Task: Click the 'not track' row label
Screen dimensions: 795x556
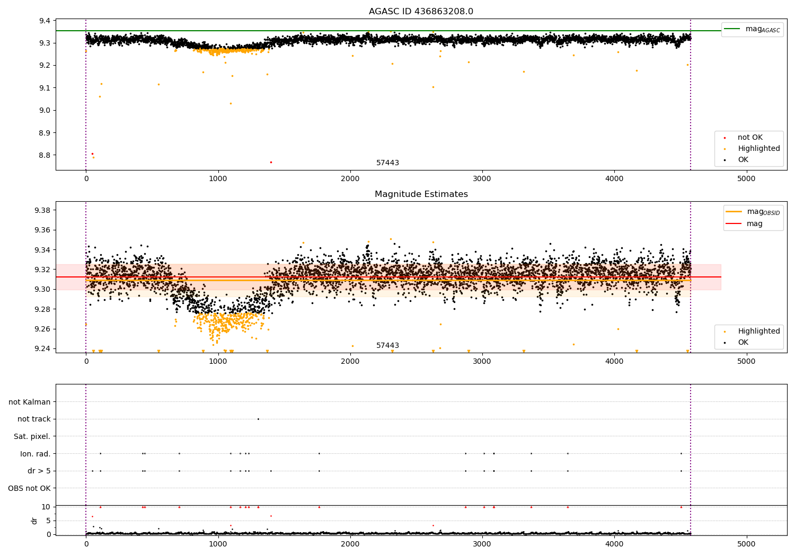Action: pos(34,419)
